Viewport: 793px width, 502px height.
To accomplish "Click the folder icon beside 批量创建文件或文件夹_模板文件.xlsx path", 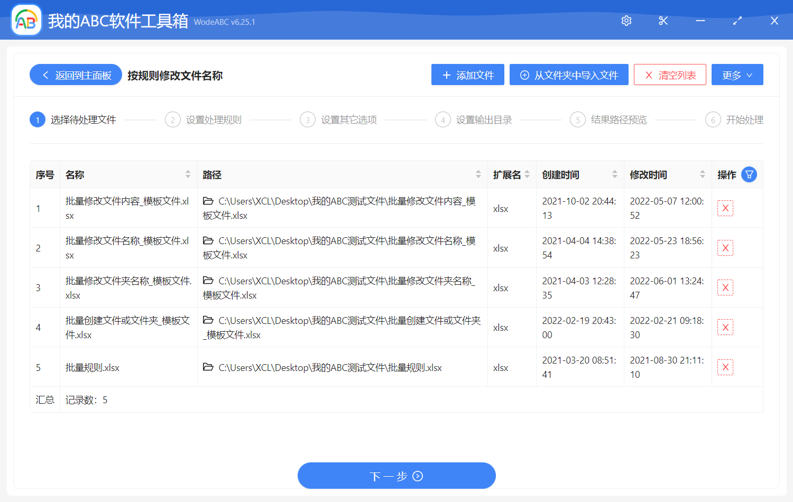I will (208, 320).
